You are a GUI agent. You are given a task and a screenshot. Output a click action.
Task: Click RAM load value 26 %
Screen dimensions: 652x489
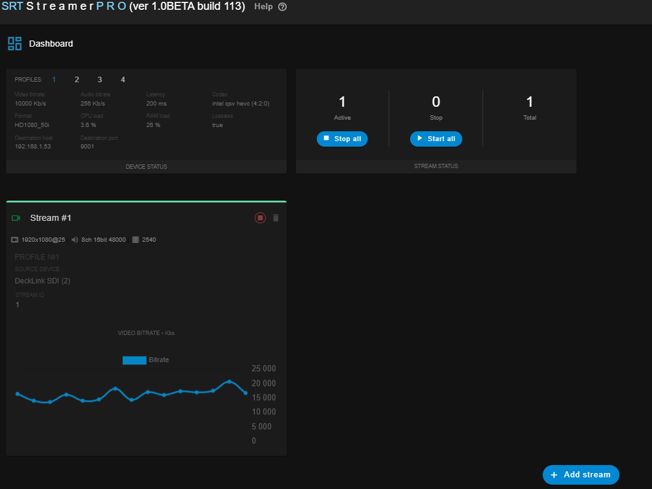(x=153, y=125)
